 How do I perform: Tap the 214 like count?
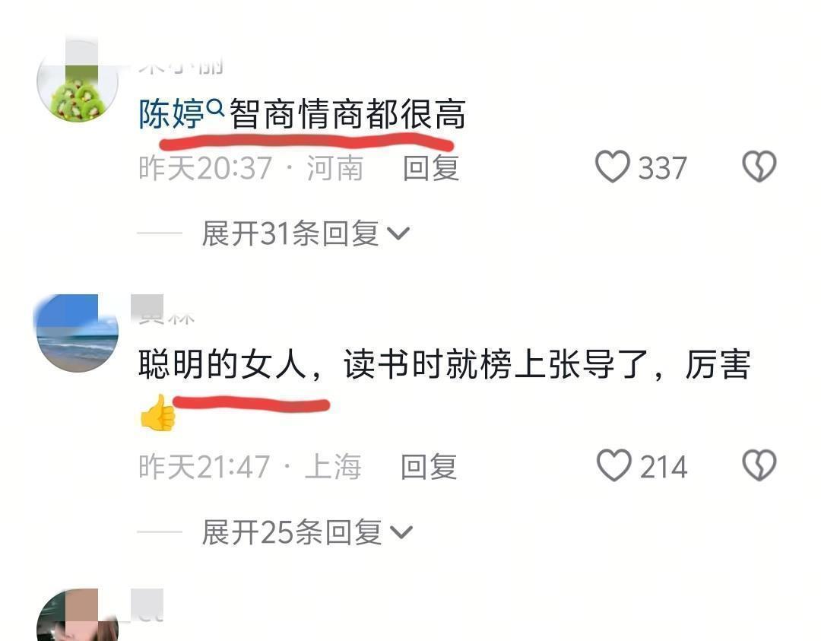(664, 467)
